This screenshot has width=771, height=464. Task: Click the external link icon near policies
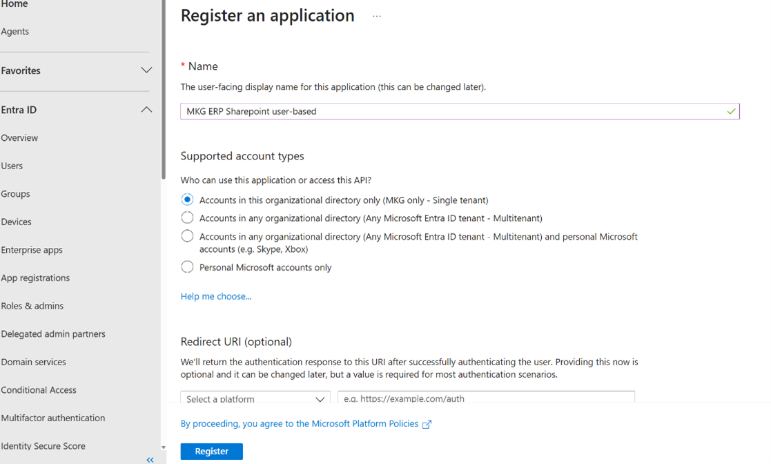[427, 424]
